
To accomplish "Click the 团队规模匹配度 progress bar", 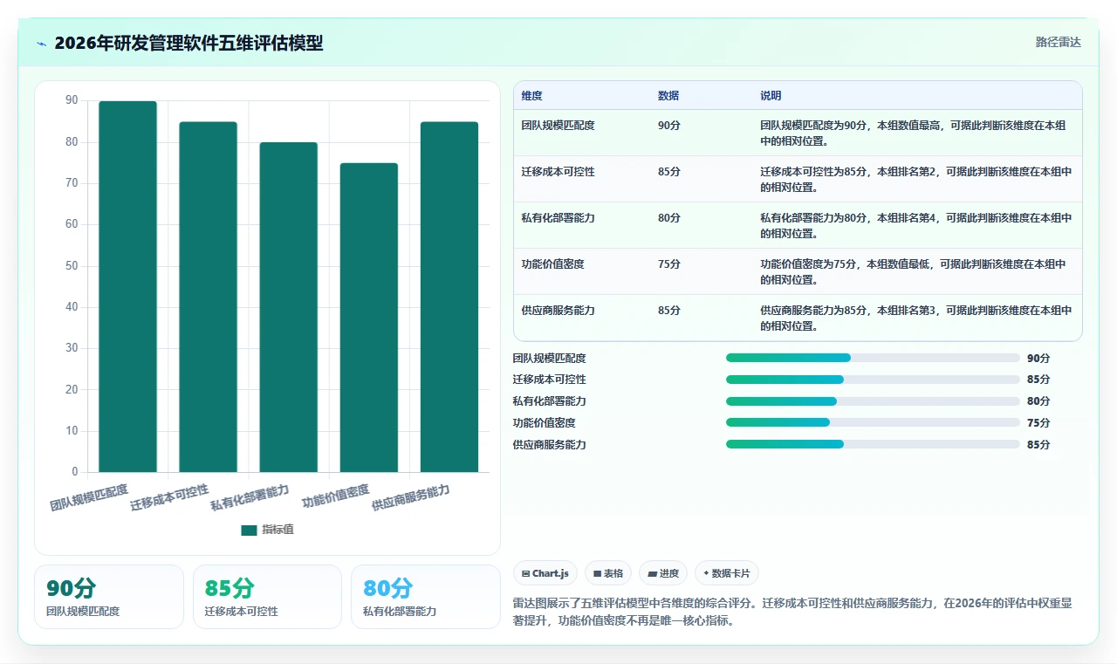I will (873, 358).
